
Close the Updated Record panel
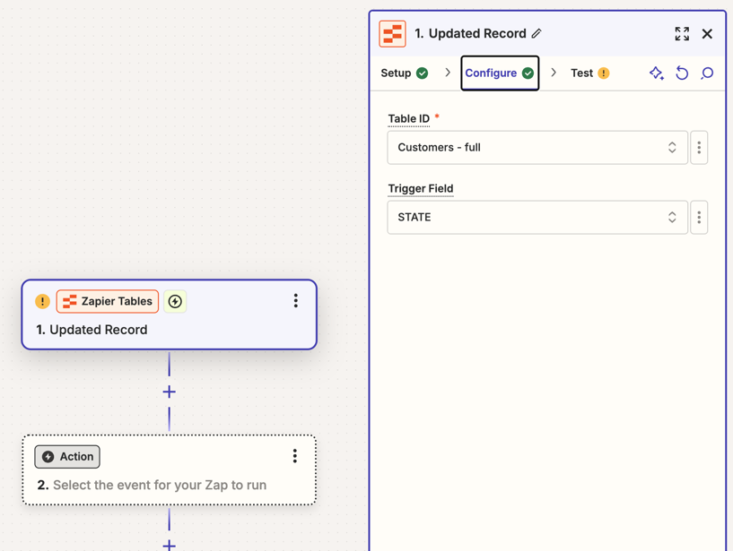pos(707,34)
